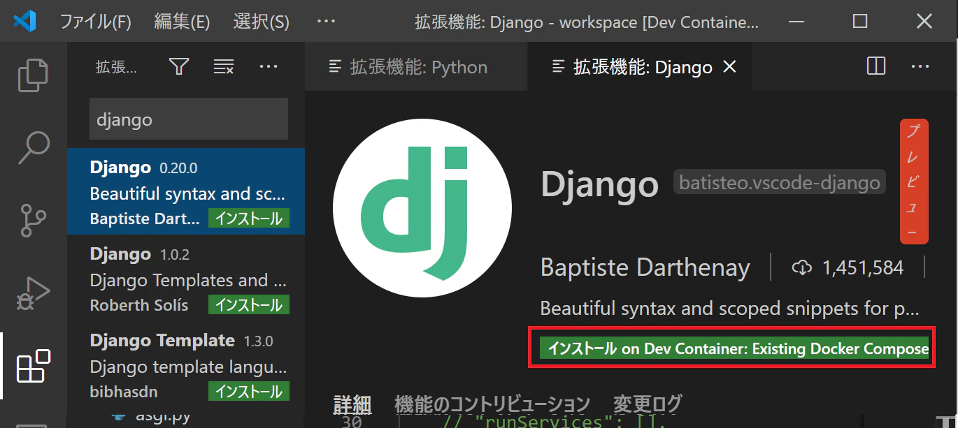Screen dimensions: 958x428
Task: Install Django 0.20.0 from list
Action: 248,219
